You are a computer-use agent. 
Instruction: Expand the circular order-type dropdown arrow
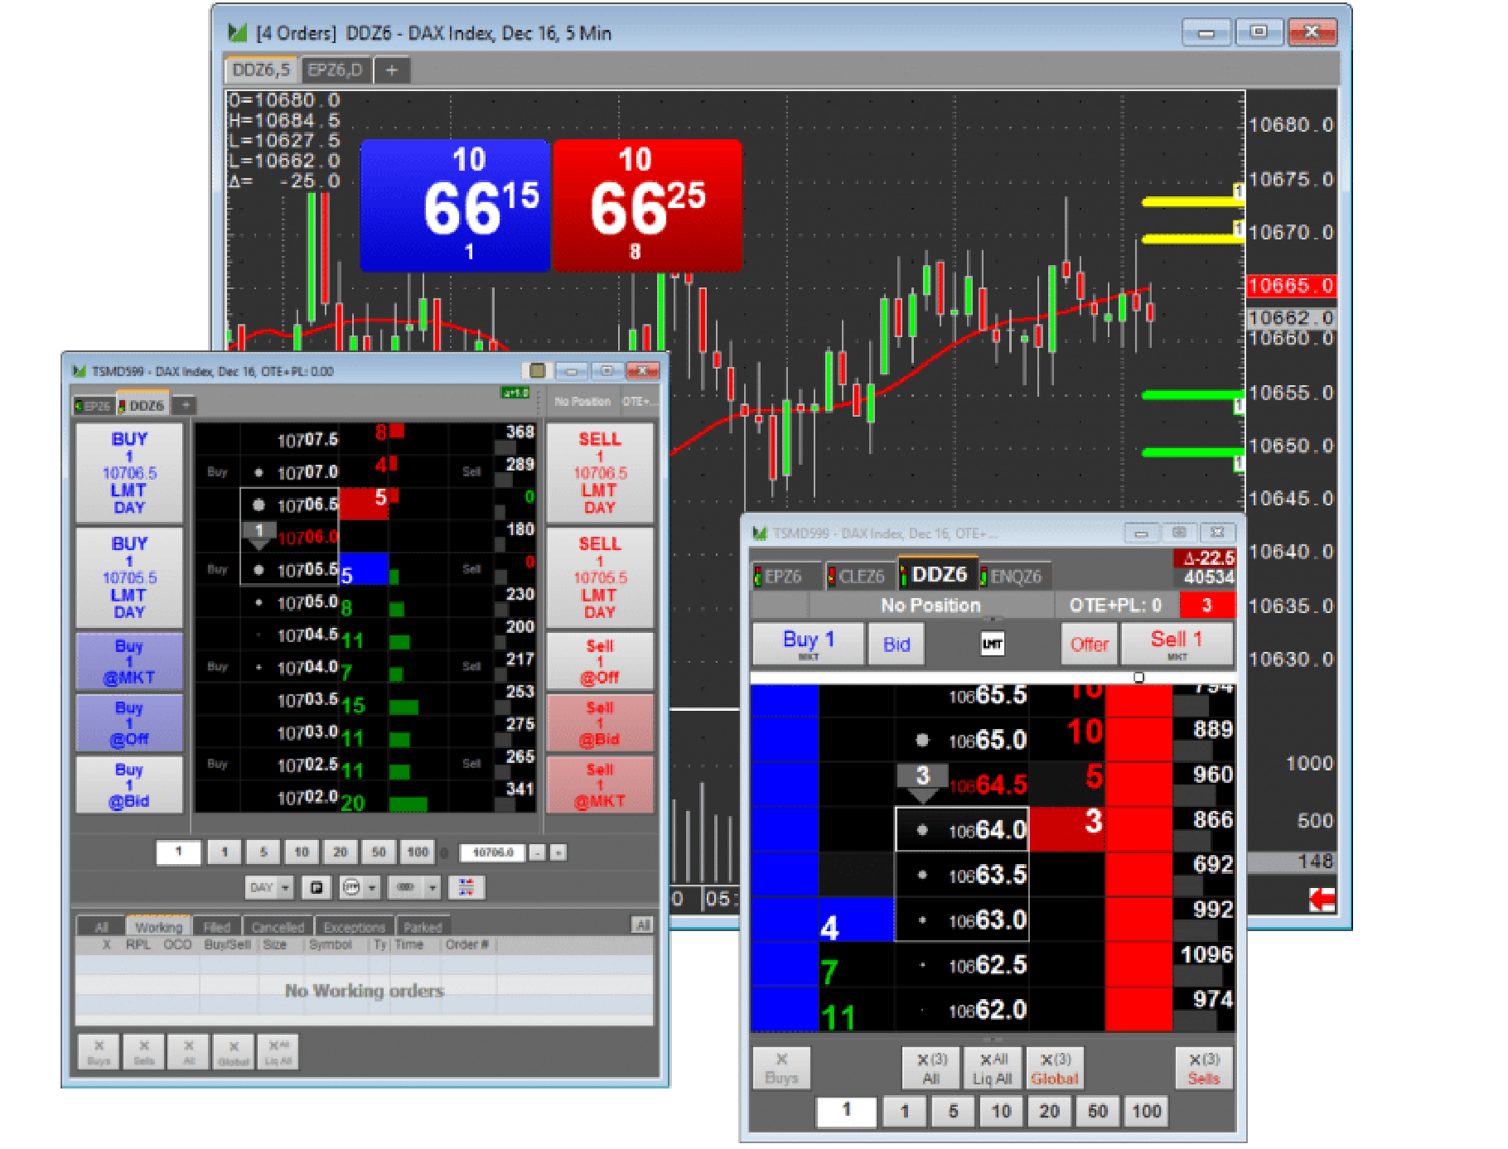[372, 888]
